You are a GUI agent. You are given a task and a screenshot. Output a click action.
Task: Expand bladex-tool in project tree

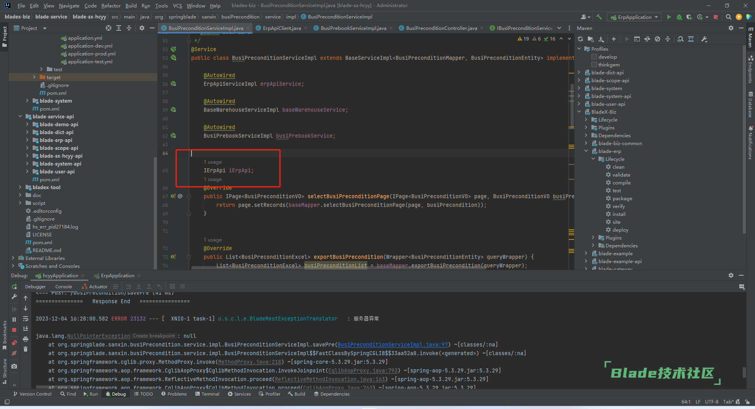tap(20, 187)
